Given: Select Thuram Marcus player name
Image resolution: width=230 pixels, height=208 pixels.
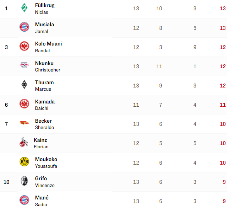Looking at the screenshot, I should pos(44,86).
